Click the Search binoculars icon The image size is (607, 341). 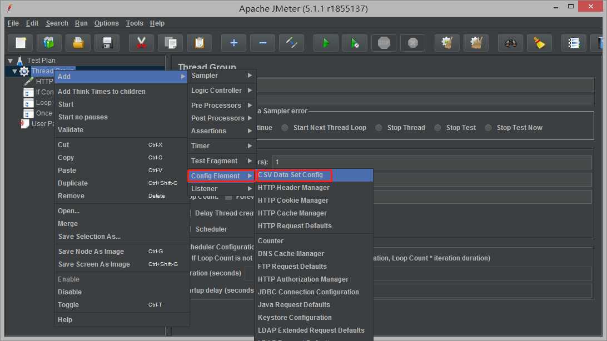tap(510, 43)
